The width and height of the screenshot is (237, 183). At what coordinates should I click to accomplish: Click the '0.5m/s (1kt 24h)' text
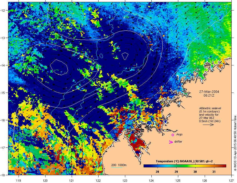[x=210, y=121]
